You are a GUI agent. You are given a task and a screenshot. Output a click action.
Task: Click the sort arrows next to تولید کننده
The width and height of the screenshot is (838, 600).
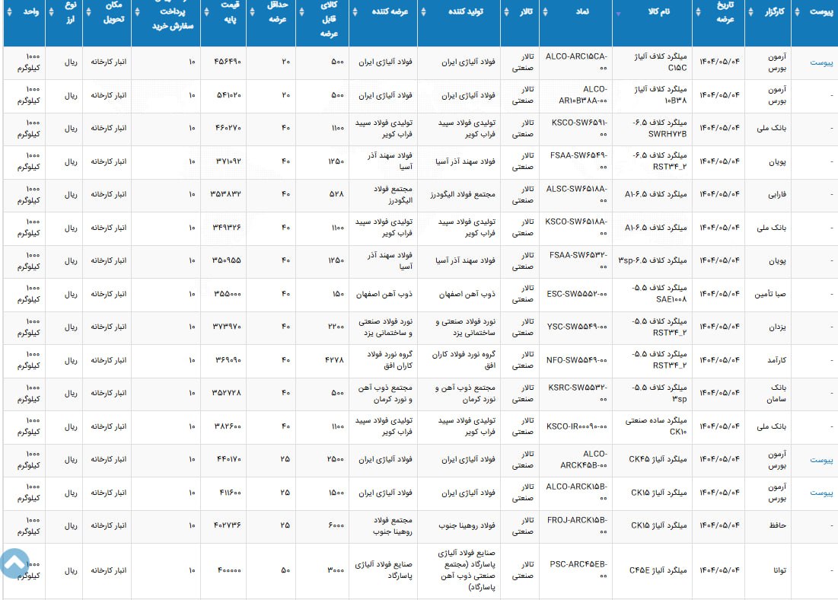pos(423,11)
